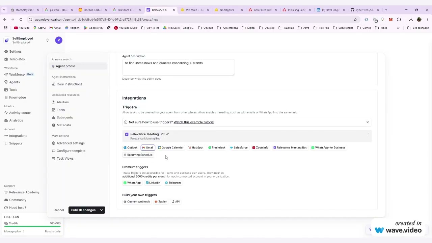
Task: Click the user avatar V
Action: [x=59, y=40]
